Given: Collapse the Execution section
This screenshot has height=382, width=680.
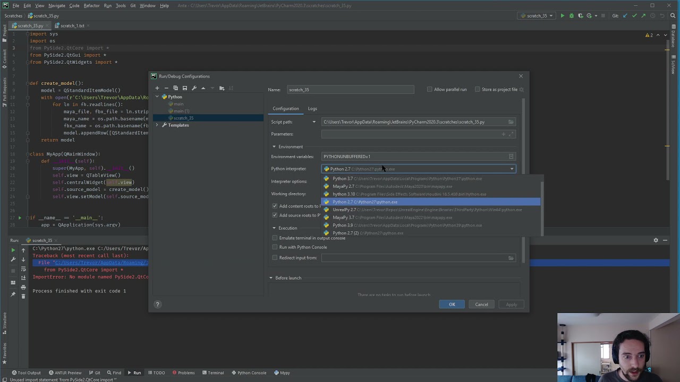Looking at the screenshot, I should pyautogui.click(x=274, y=228).
